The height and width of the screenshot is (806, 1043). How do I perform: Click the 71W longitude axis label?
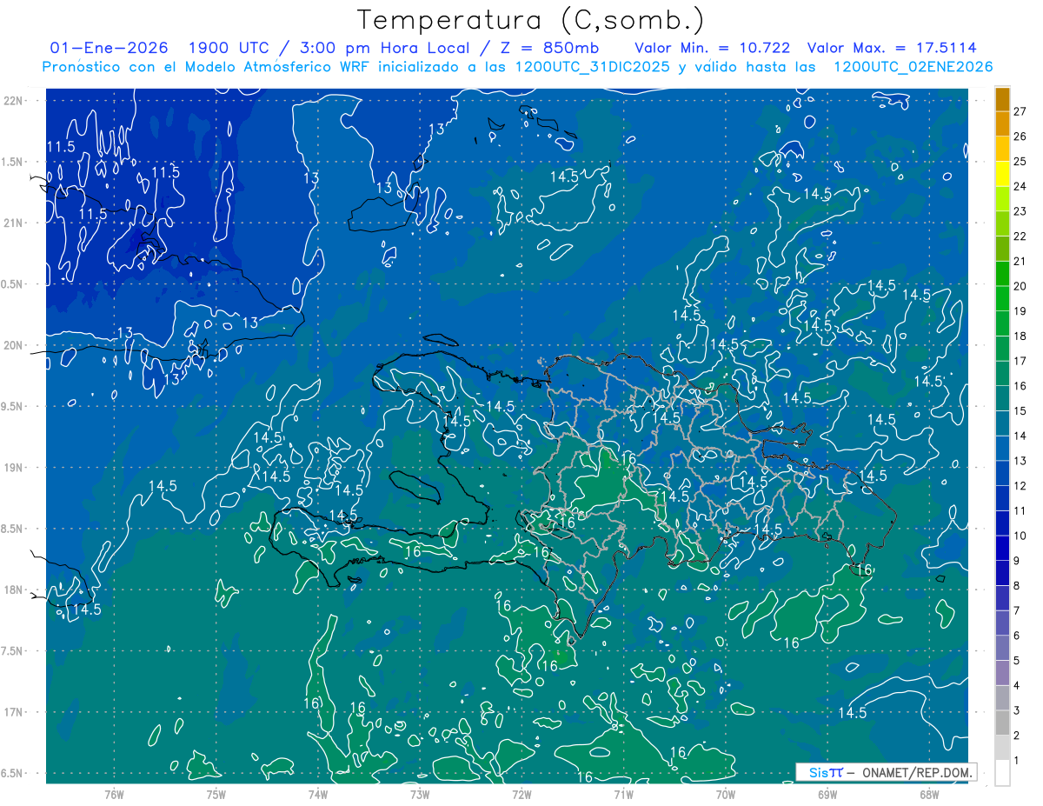click(x=623, y=794)
